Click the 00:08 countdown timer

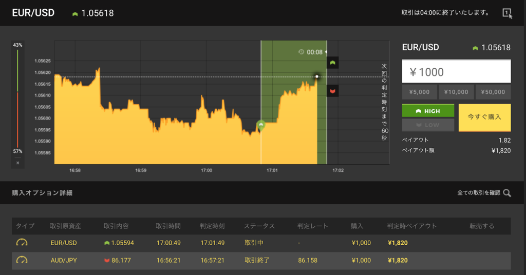tap(314, 52)
